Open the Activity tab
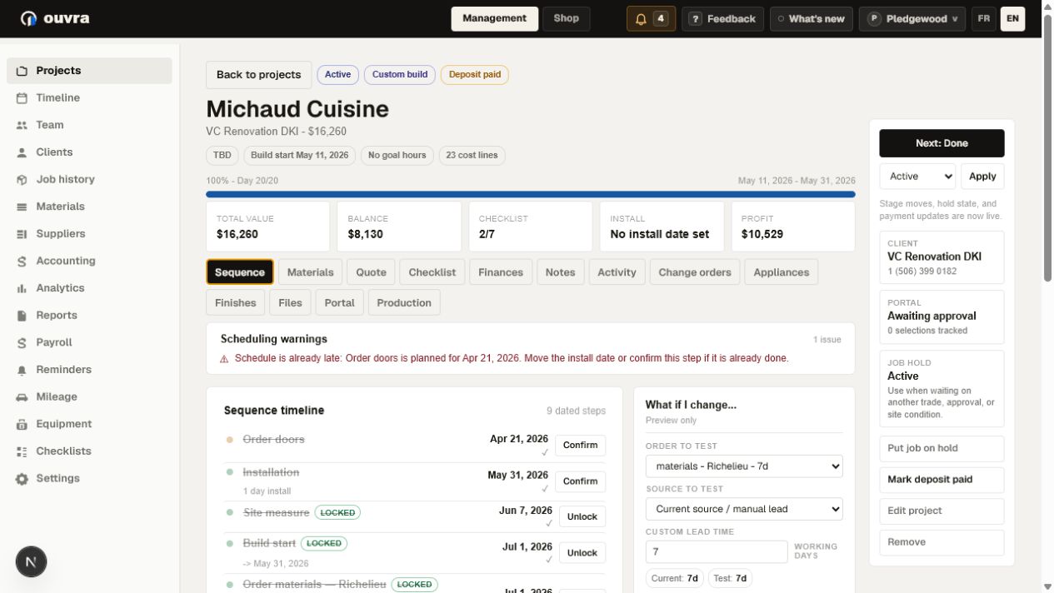 coord(617,272)
